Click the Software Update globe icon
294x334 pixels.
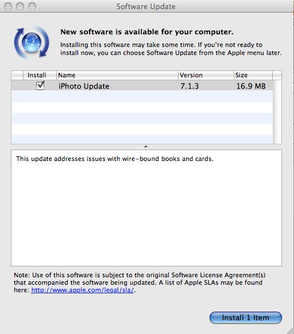click(32, 42)
